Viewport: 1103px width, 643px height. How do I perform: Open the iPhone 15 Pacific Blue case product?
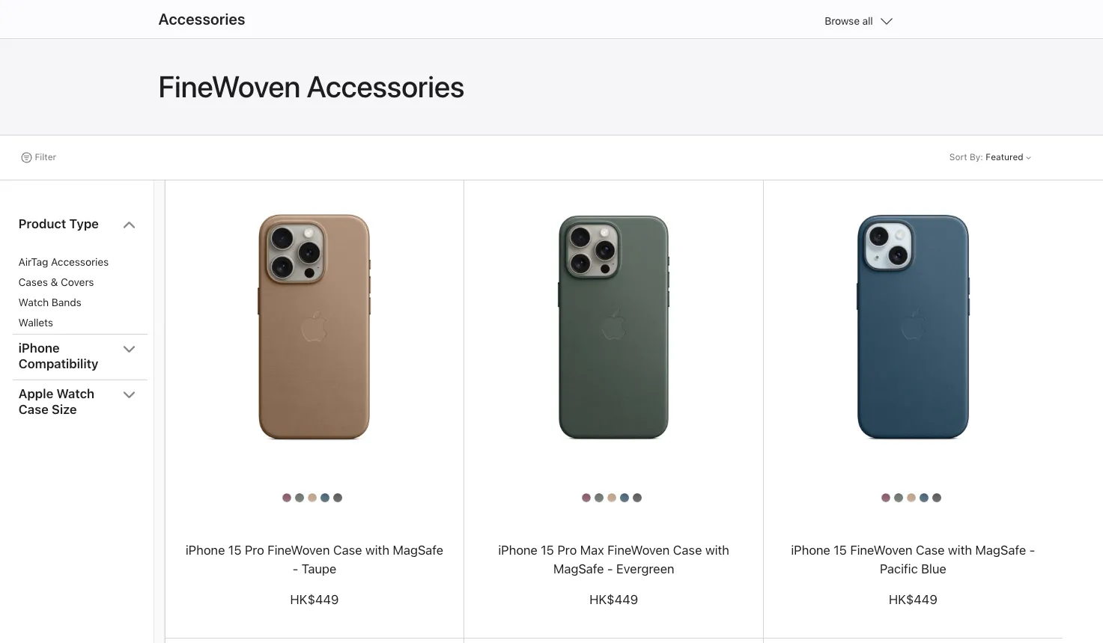click(x=913, y=559)
